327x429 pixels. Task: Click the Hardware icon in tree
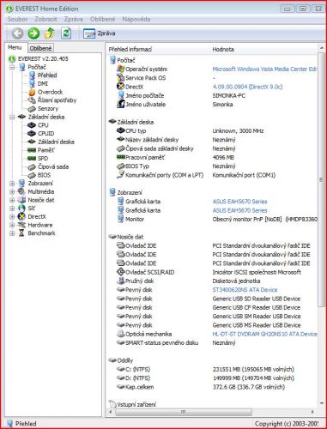click(x=21, y=225)
